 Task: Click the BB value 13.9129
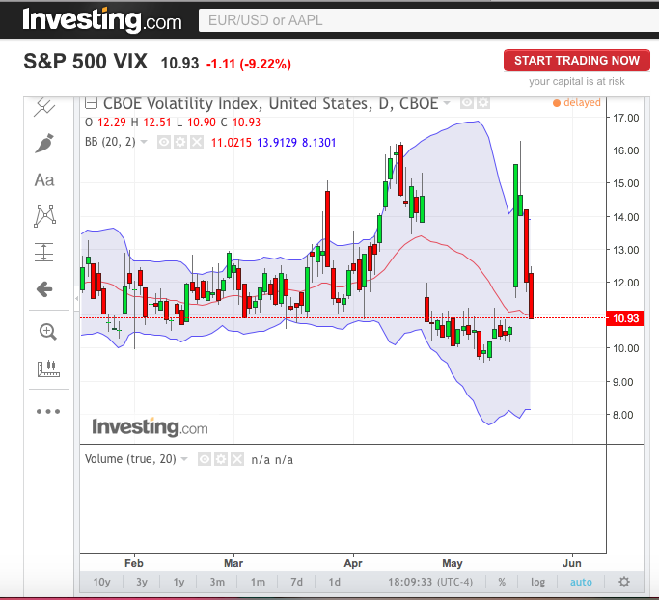tap(277, 143)
